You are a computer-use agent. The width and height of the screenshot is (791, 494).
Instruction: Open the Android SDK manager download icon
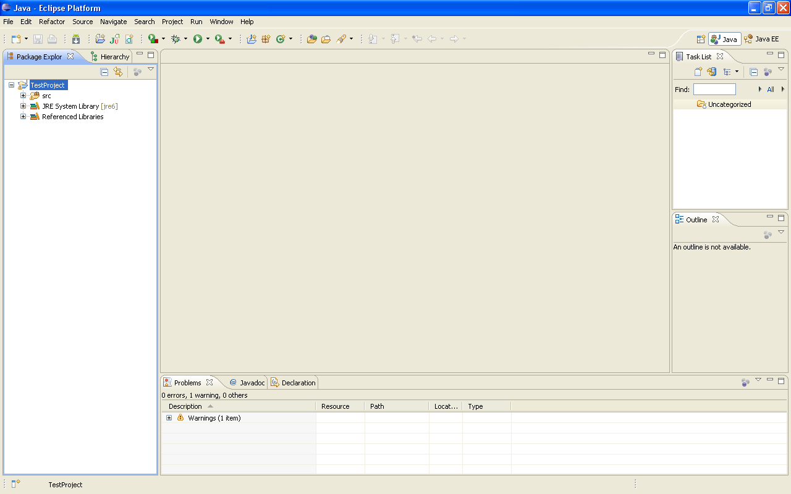tap(76, 39)
